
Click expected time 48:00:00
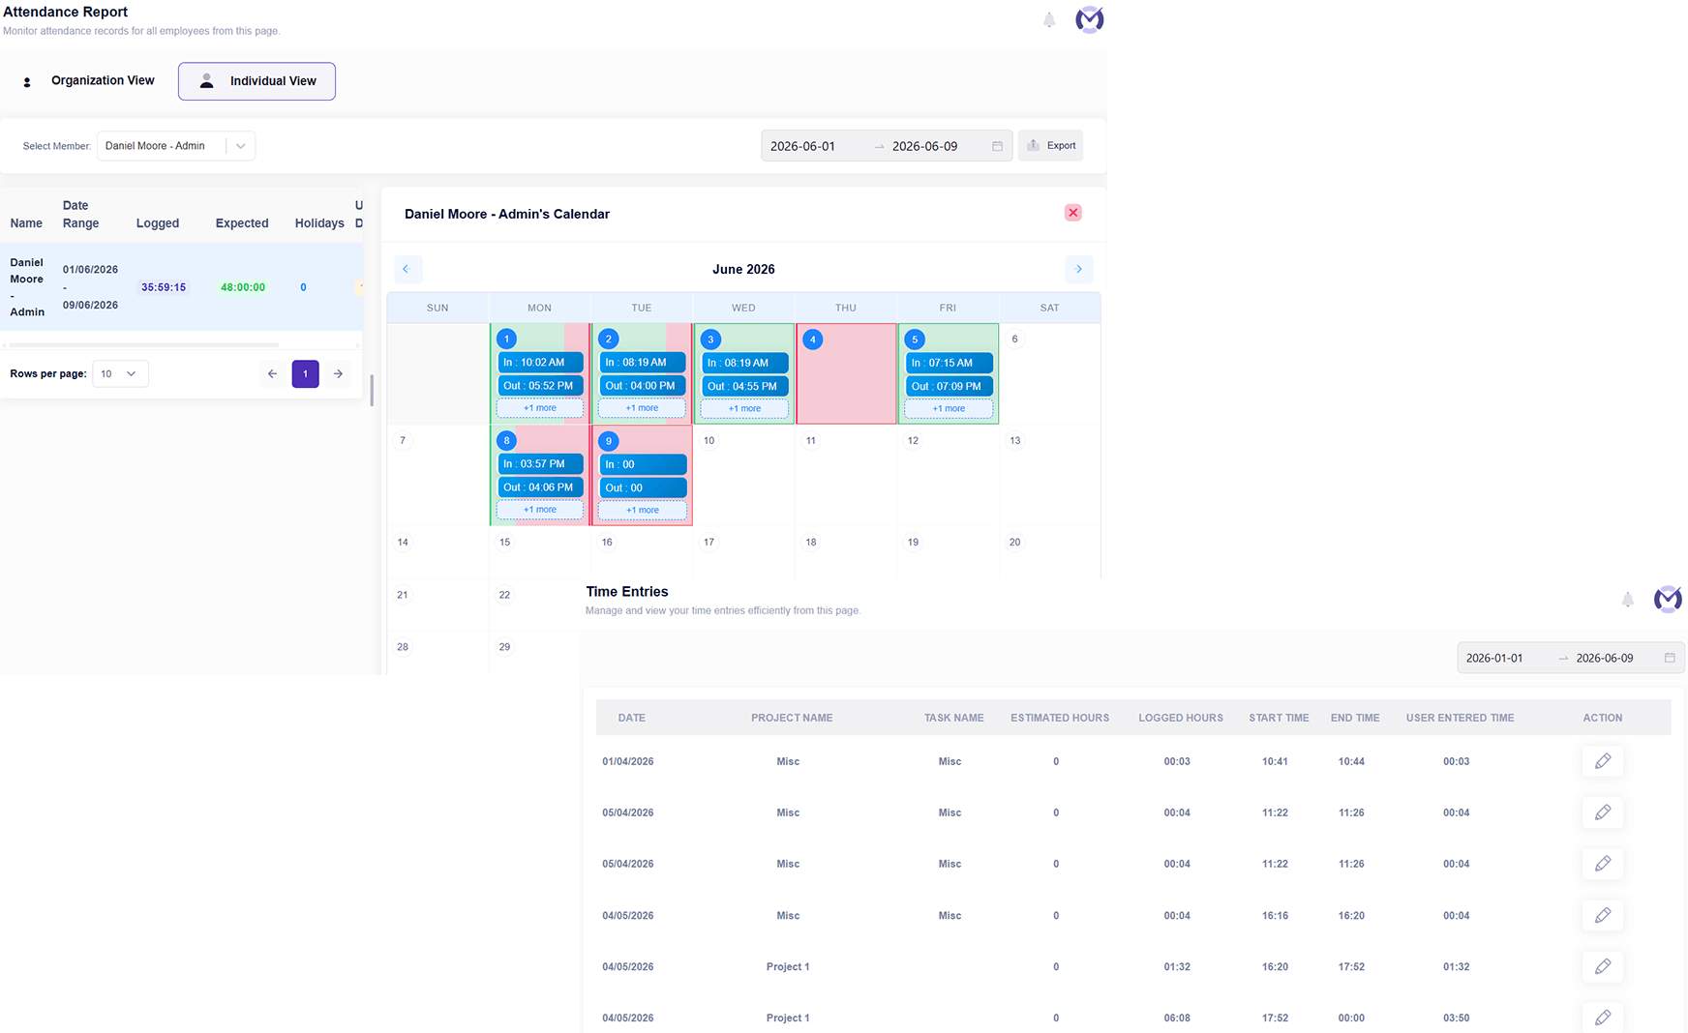[x=243, y=287]
